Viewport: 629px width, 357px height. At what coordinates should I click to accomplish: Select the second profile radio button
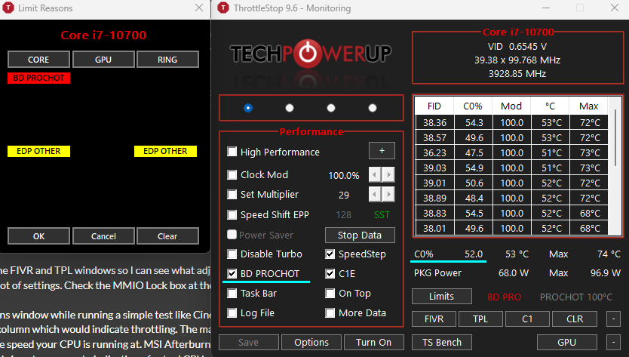point(289,108)
